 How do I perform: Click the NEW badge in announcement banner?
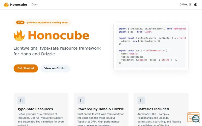20,22
